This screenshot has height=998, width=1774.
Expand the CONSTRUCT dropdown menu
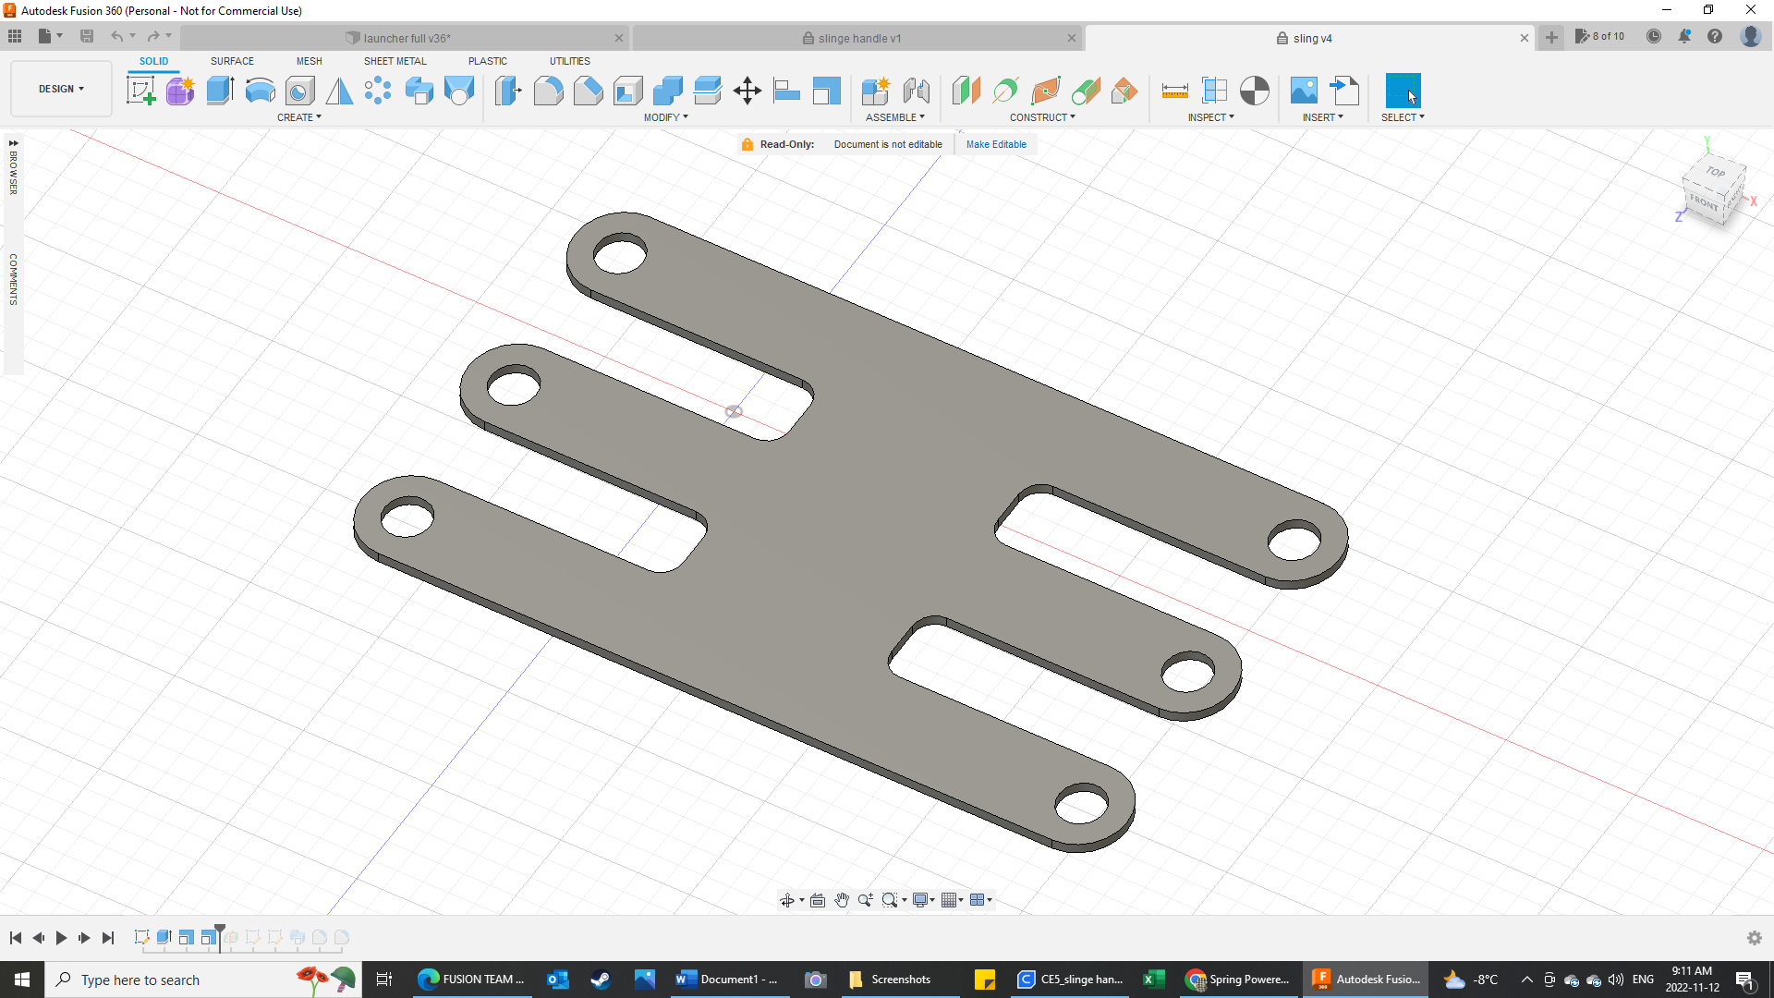point(1043,117)
